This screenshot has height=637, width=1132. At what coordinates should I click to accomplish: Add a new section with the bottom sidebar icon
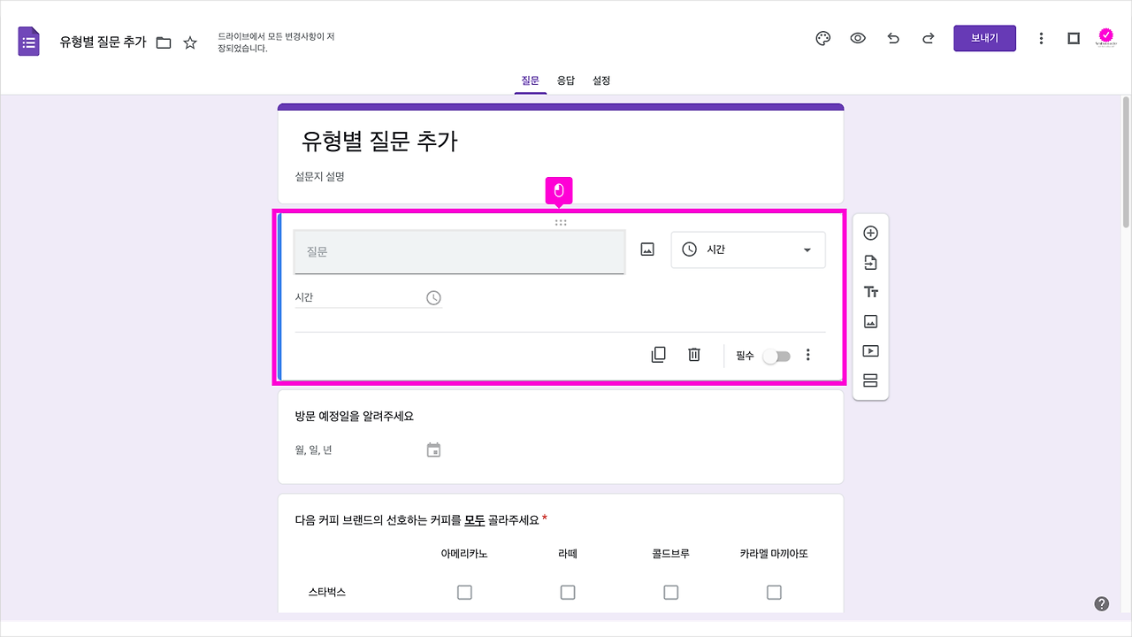click(x=870, y=379)
